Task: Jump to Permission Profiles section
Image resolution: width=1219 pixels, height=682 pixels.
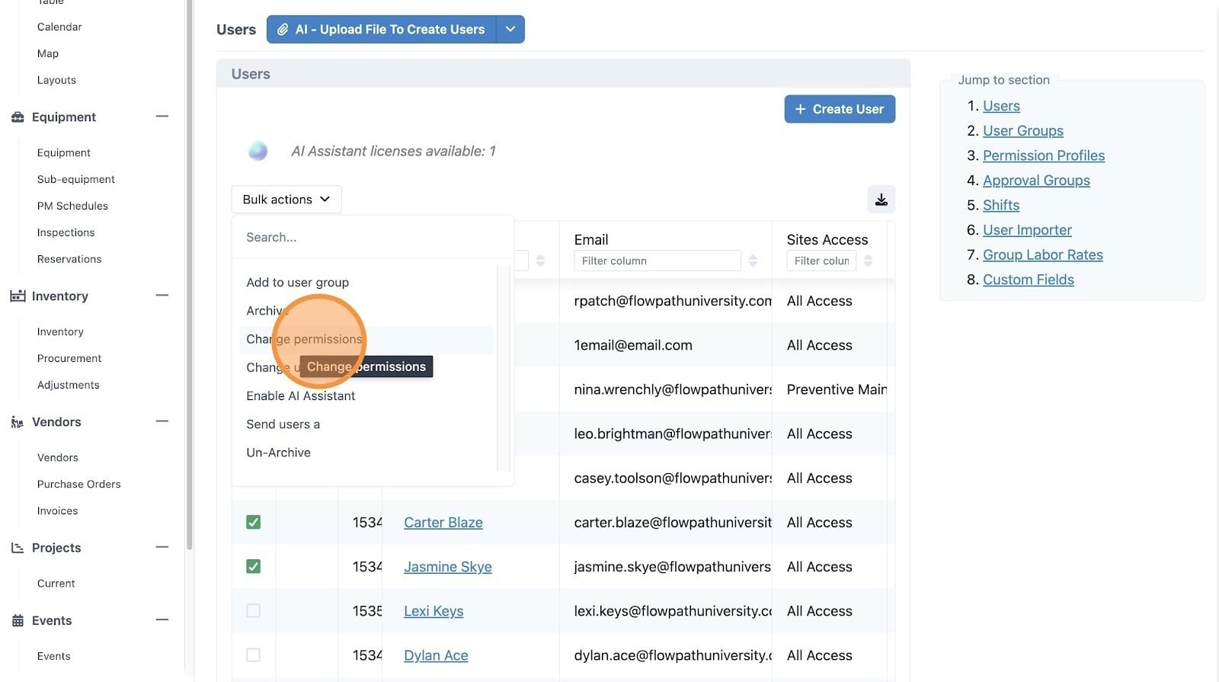Action: click(1044, 155)
